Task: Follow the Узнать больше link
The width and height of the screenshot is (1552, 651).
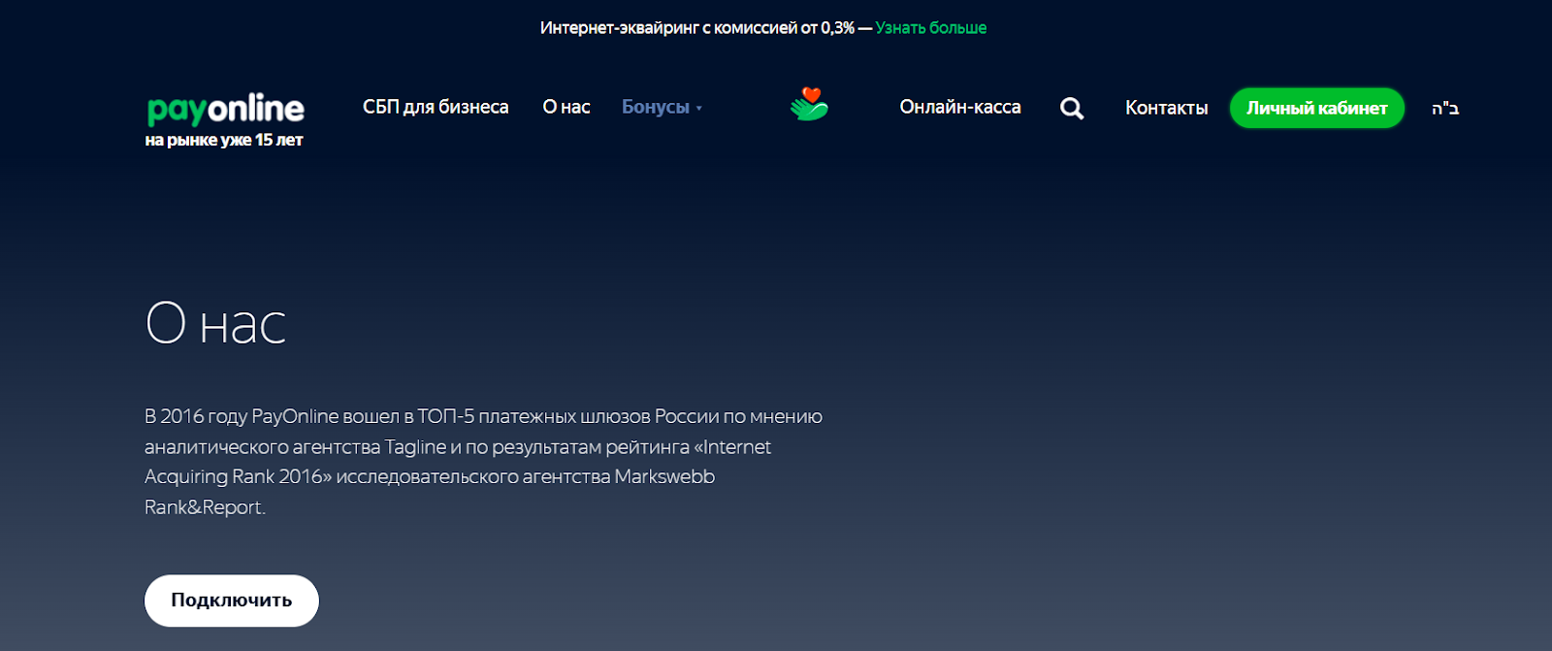Action: click(x=930, y=28)
